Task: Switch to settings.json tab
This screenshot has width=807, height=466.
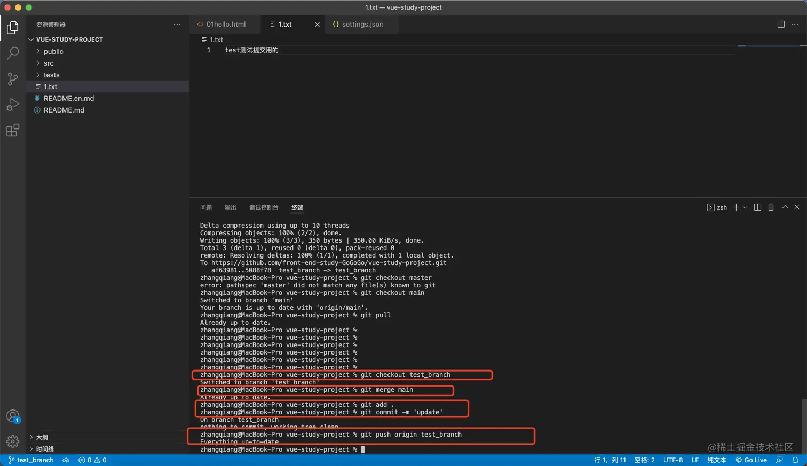Action: coord(362,25)
